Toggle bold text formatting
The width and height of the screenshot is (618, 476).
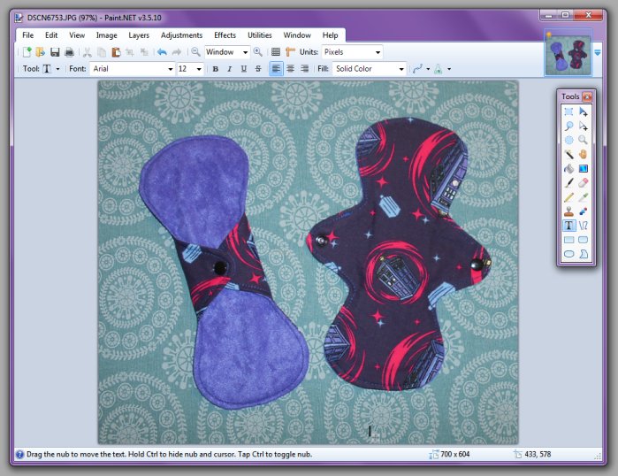[215, 69]
